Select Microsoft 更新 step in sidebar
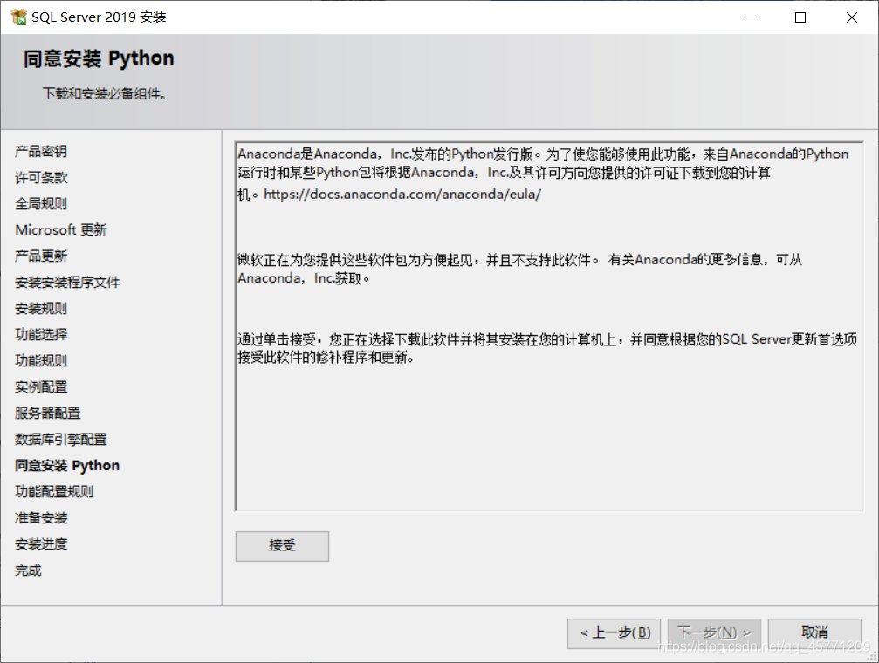Viewport: 879px width, 663px height. pyautogui.click(x=60, y=229)
